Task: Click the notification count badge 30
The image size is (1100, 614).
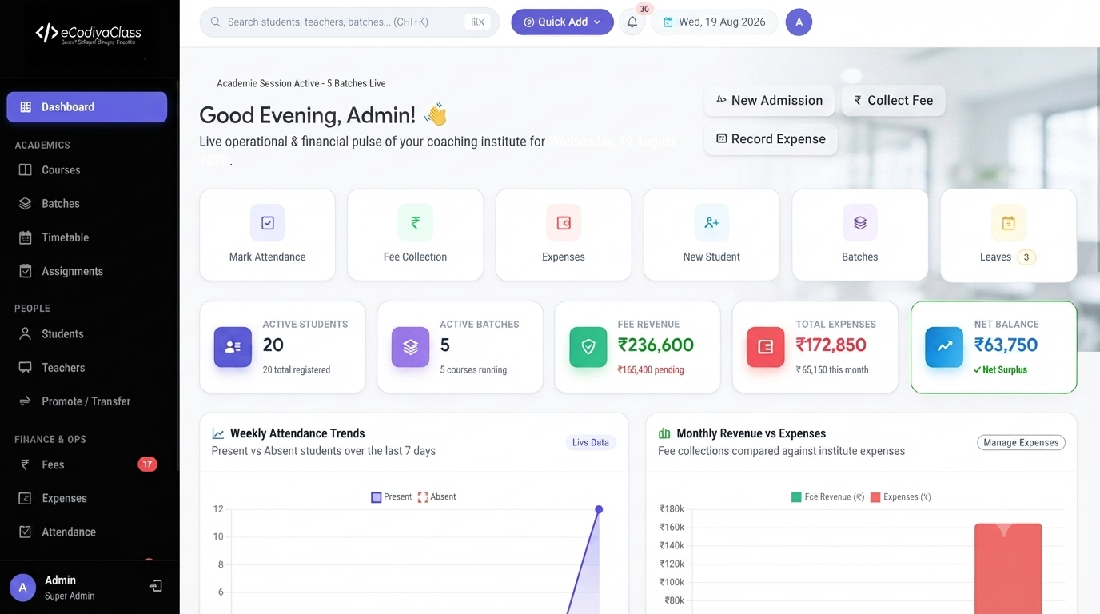Action: point(645,9)
